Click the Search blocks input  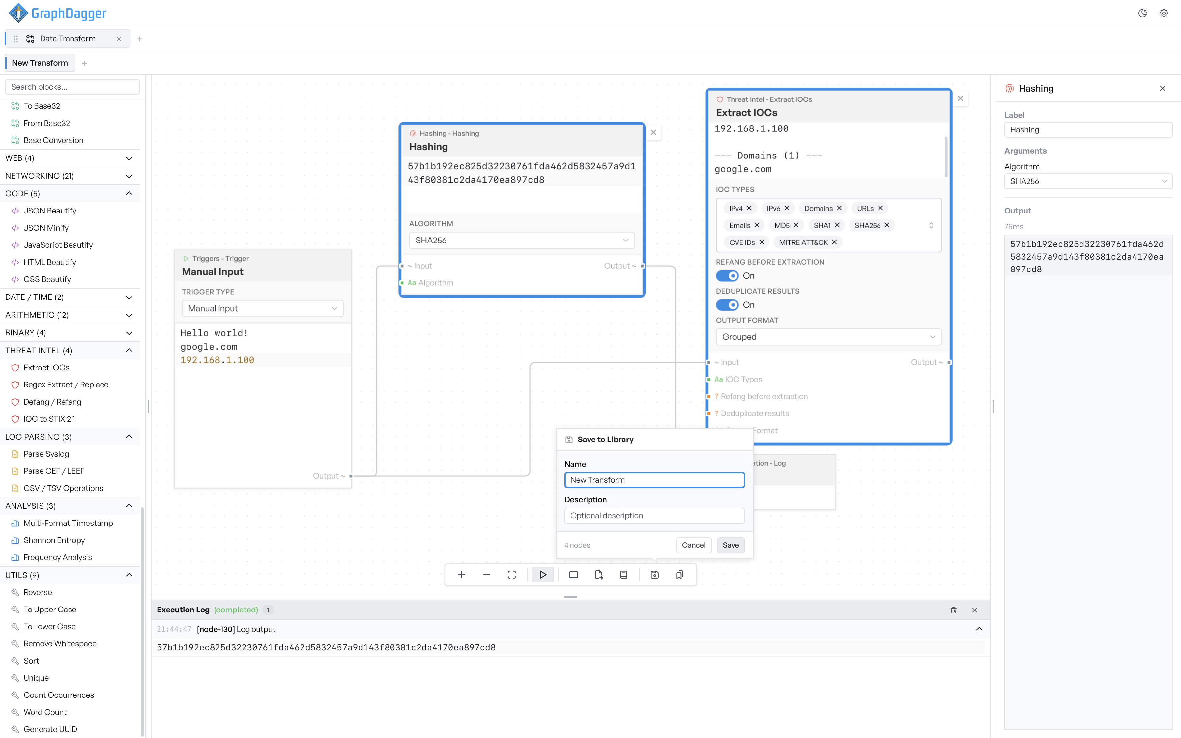(x=72, y=87)
